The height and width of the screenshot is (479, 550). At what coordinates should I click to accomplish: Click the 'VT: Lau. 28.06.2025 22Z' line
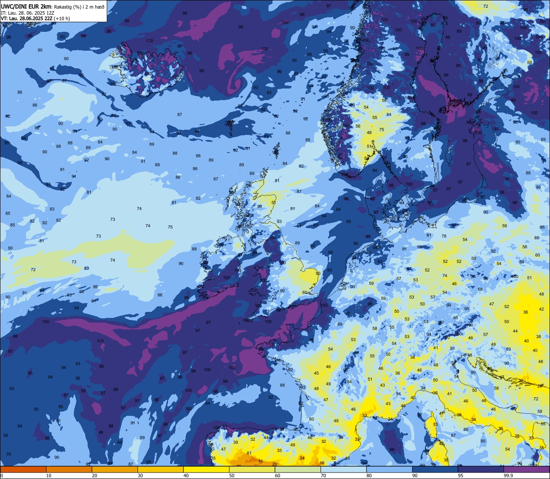click(27, 18)
